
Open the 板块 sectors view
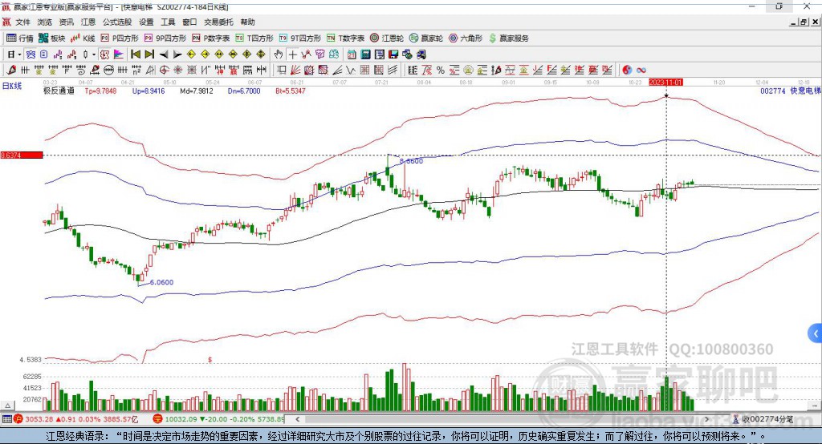52,38
